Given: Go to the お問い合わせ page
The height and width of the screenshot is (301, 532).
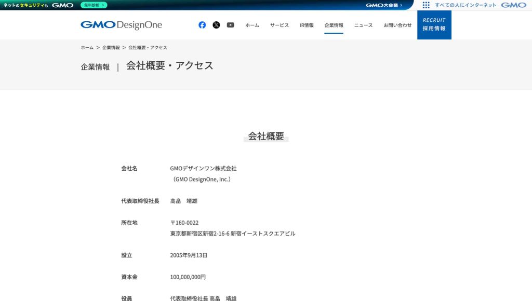Looking at the screenshot, I should [x=397, y=25].
